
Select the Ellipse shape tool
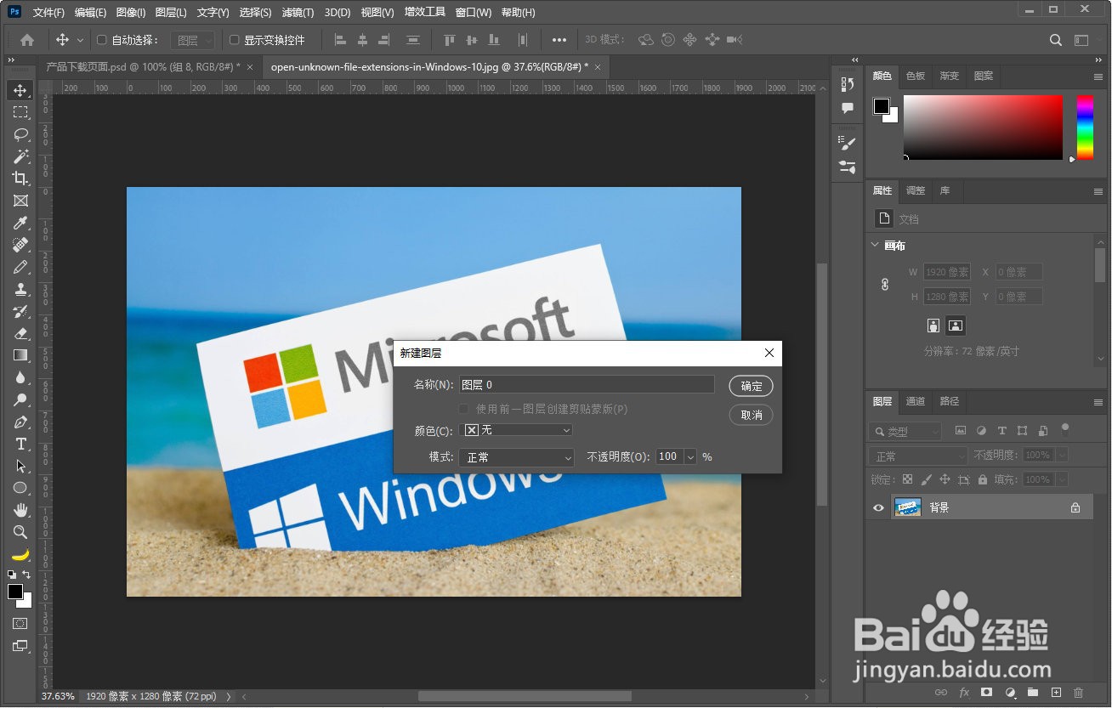20,488
